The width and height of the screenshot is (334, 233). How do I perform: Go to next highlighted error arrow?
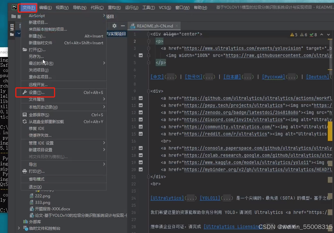(x=329, y=34)
